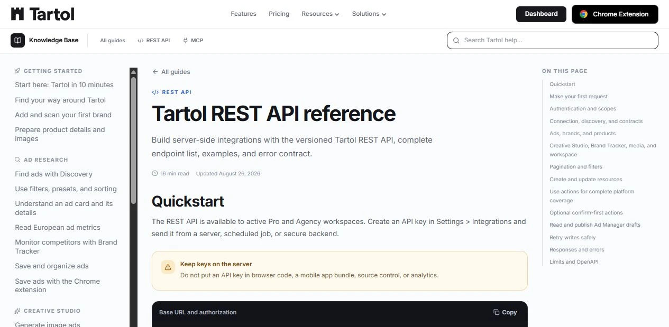Open Save ads with the Chrome extension
Screen dimensions: 669x327
click(x=57, y=285)
